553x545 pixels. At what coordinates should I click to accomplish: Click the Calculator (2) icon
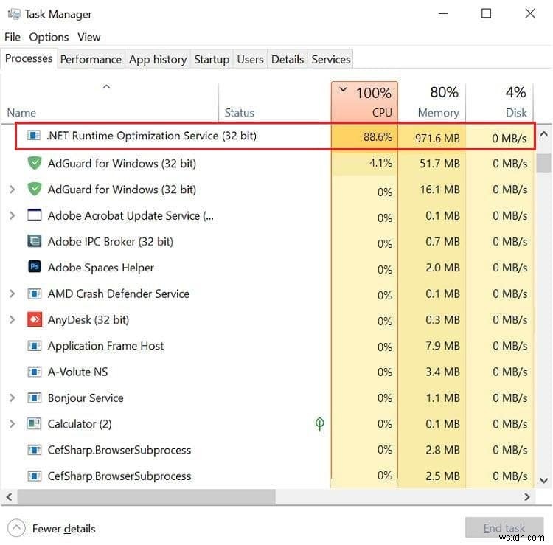(x=35, y=423)
